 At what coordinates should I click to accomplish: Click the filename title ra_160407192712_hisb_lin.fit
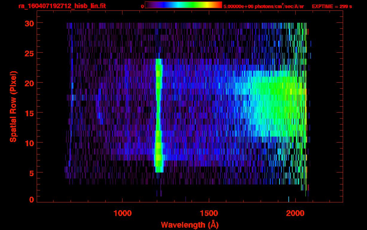(x=62, y=6)
